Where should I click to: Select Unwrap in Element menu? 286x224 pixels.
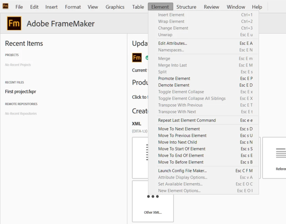pos(204,35)
